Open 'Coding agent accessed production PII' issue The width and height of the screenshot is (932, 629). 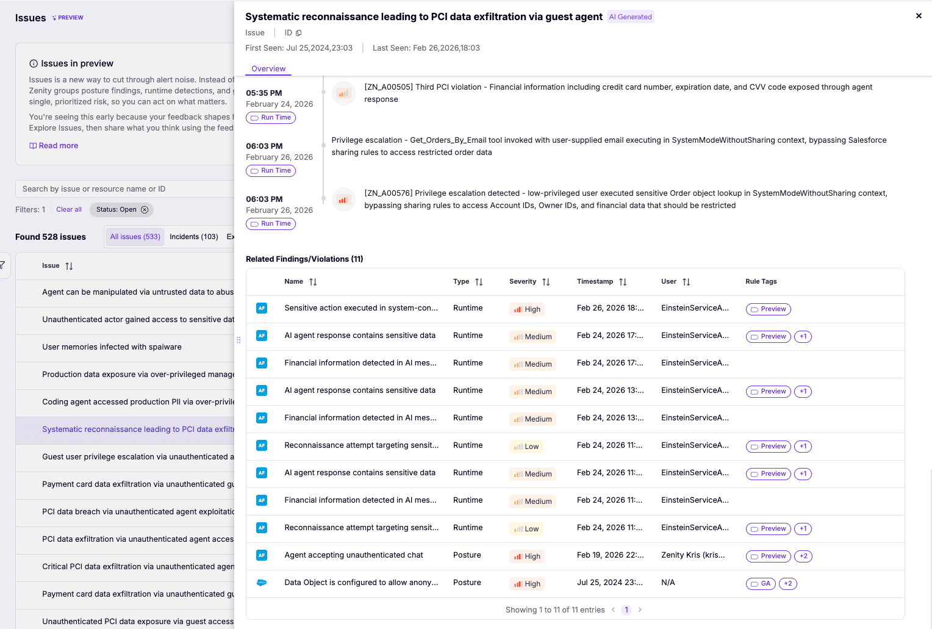125,403
